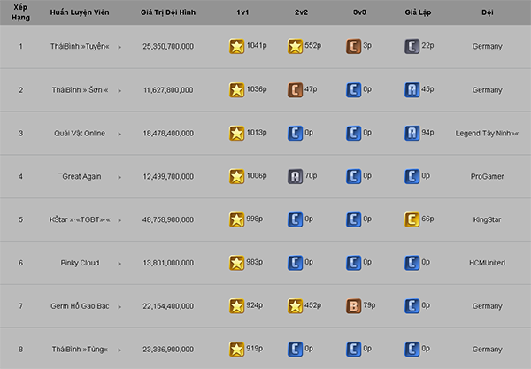Open team KingStar in rank 5 row
This screenshot has width=531, height=369.
pos(487,219)
